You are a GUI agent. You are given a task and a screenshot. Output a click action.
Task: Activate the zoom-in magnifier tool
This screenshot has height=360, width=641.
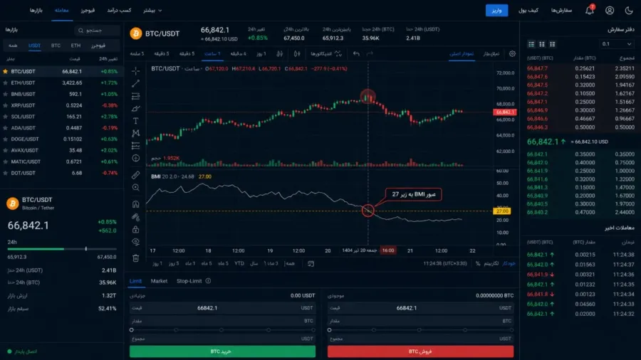[136, 187]
